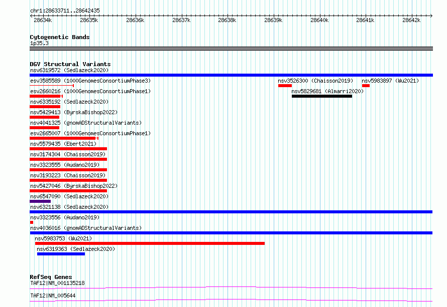Click the nsv6319572 (Sedlazeck2020) variant label
This screenshot has height=307, width=447.
click(x=69, y=70)
